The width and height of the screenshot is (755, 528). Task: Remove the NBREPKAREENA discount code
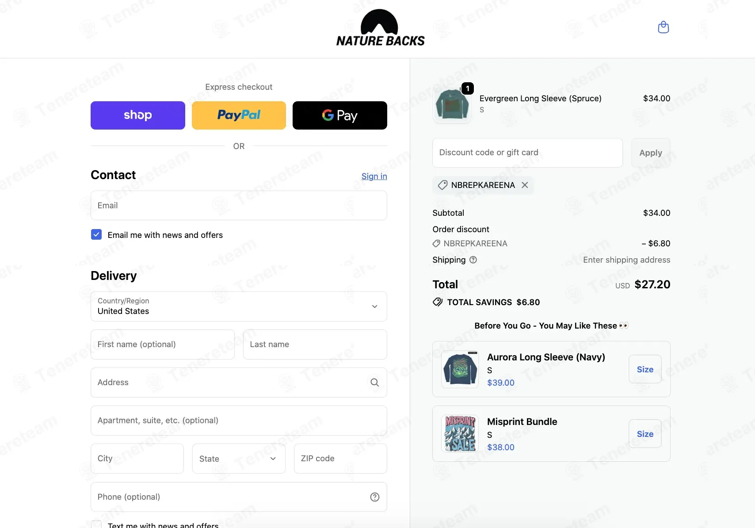(525, 185)
